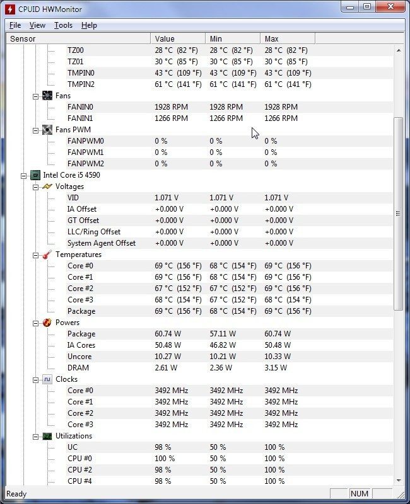Click the Fans PWM category icon
Image resolution: width=410 pixels, height=504 pixels.
click(x=47, y=130)
